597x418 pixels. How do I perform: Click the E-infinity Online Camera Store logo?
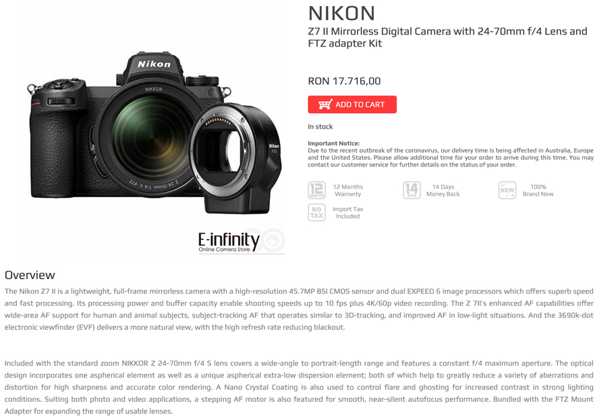pos(241,242)
